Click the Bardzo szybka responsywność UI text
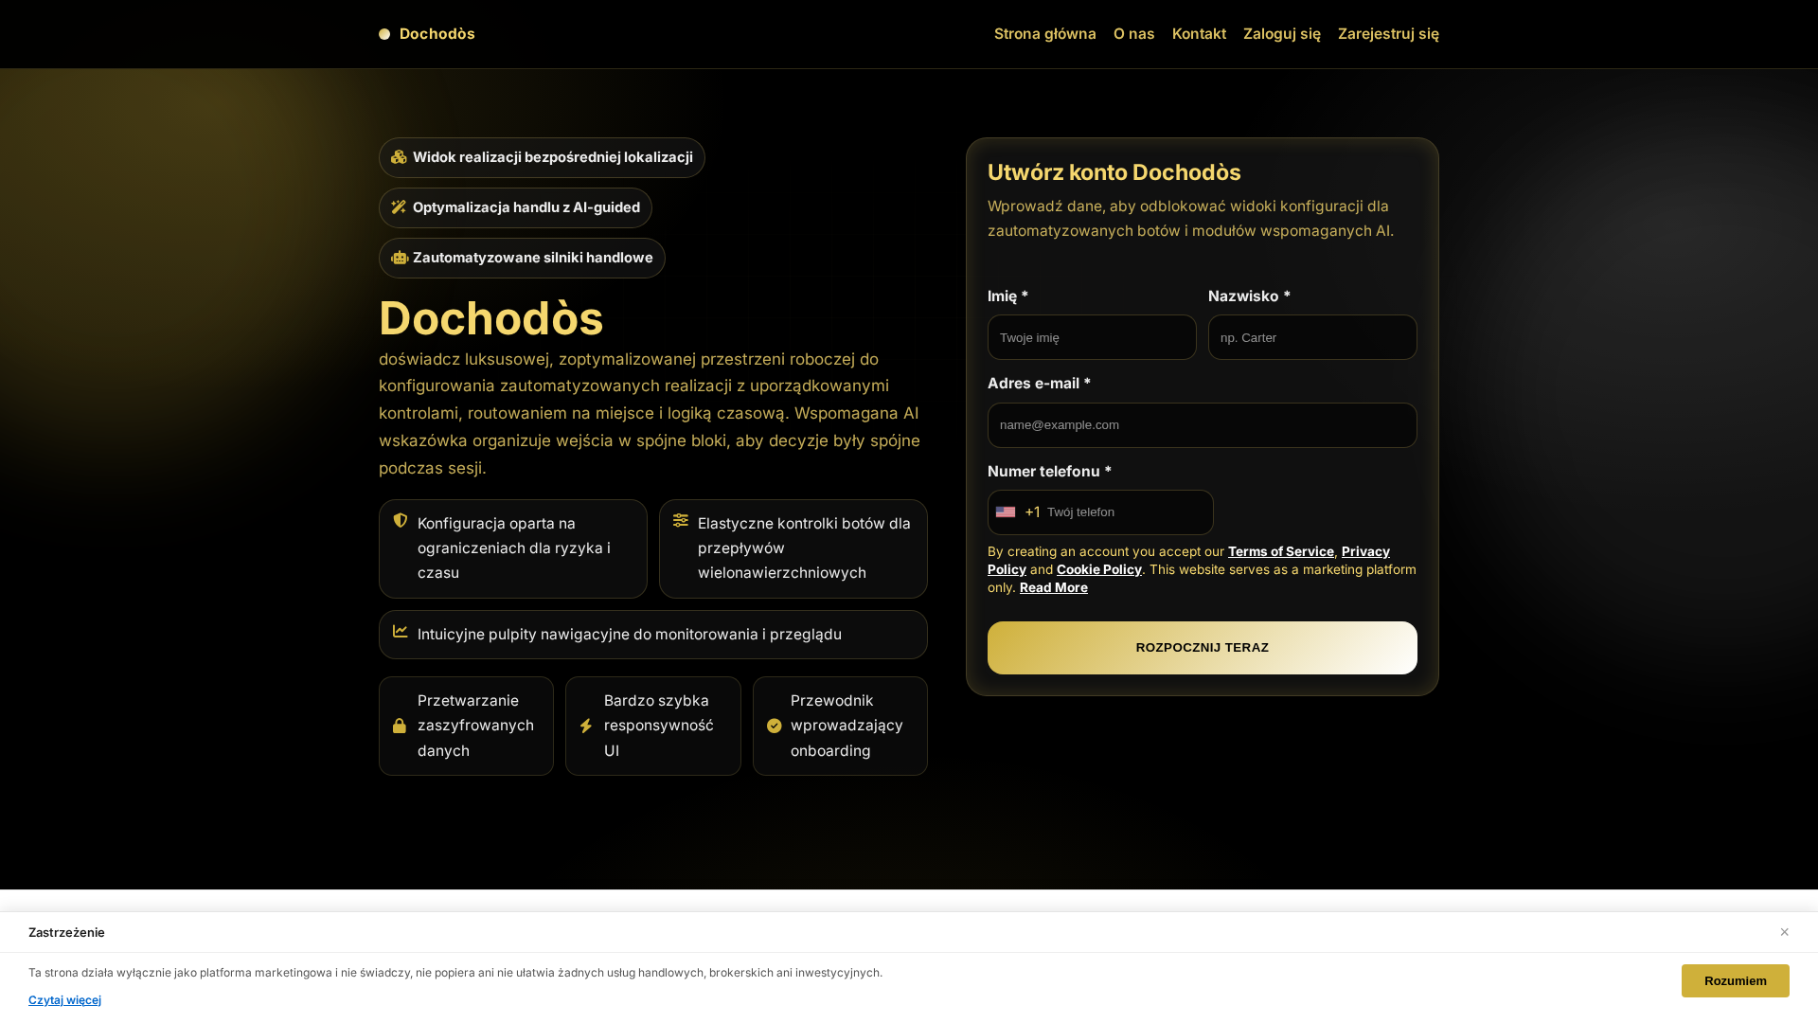Screen dimensions: 1818x1023 (659, 726)
